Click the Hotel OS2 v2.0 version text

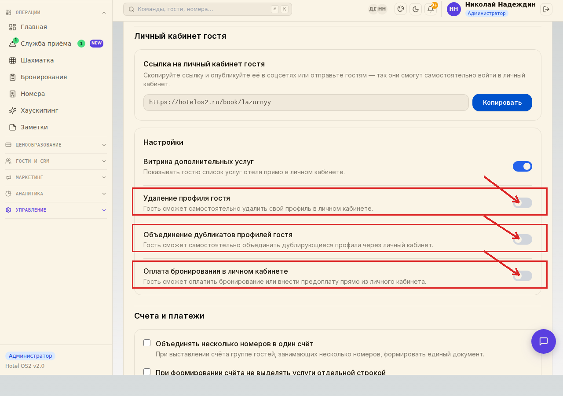click(x=25, y=366)
